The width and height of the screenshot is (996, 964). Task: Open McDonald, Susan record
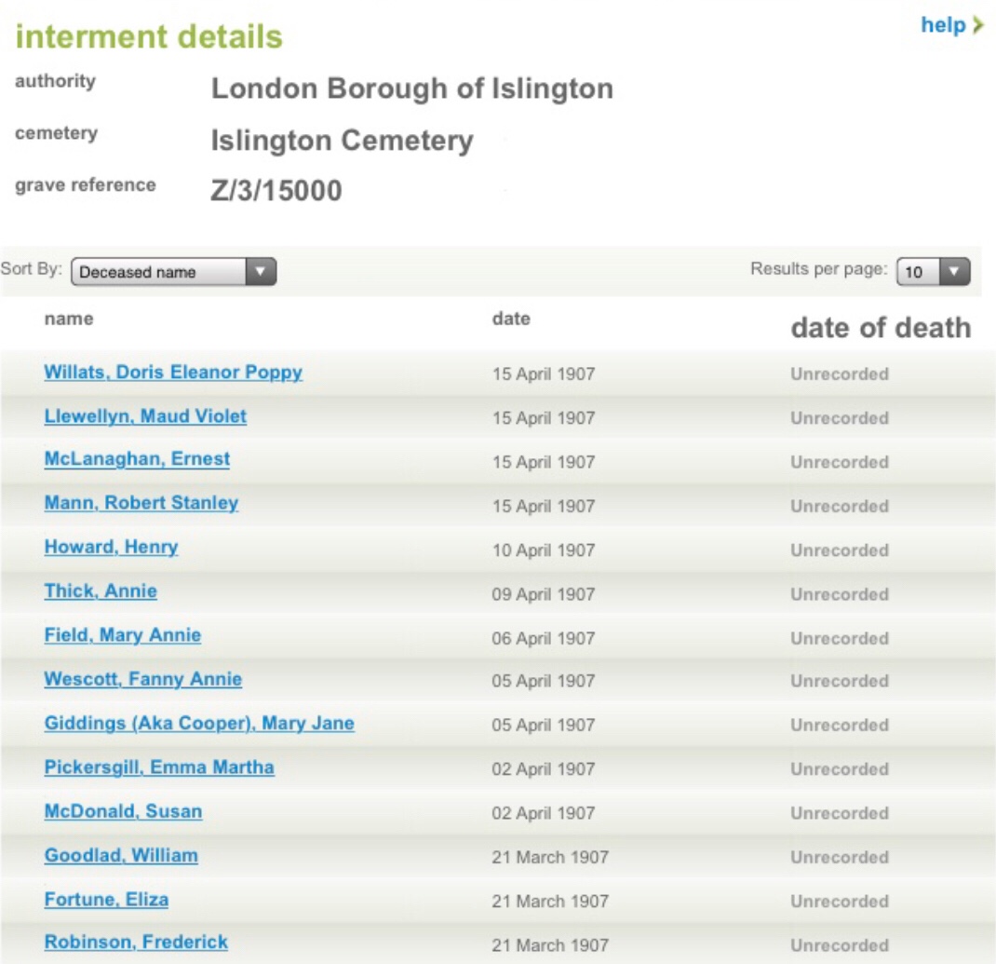click(x=123, y=811)
